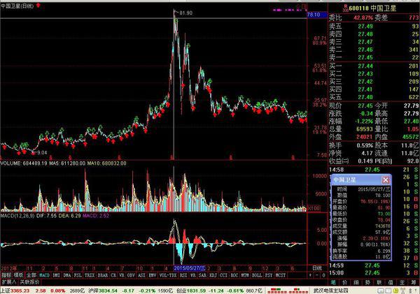
Task: Click the 沪深 3834.54 index in the status bar
Action: [104, 291]
